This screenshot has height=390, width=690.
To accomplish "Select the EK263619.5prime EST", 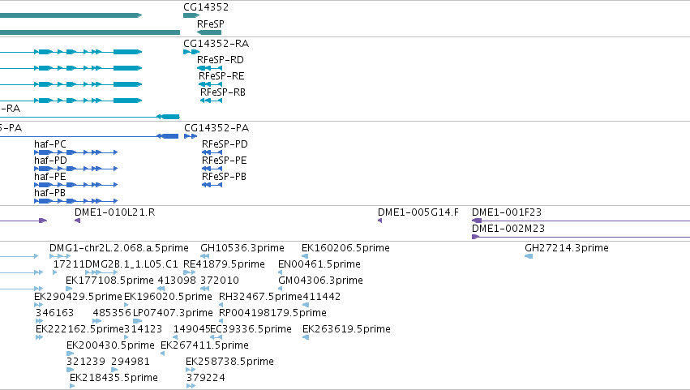I will pos(306,337).
